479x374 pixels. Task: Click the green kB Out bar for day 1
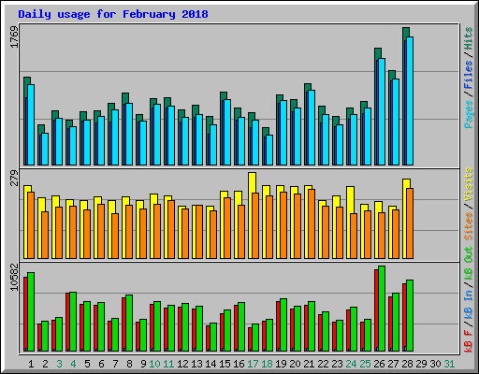[31, 312]
